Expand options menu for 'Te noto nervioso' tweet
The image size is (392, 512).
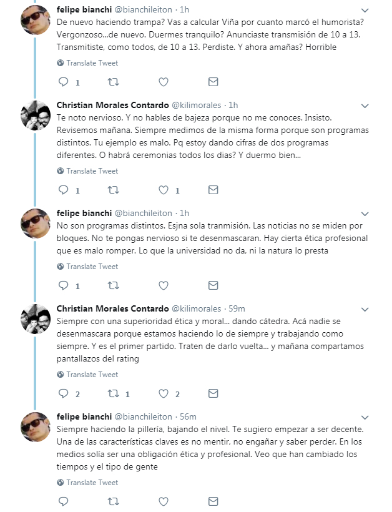pyautogui.click(x=380, y=104)
